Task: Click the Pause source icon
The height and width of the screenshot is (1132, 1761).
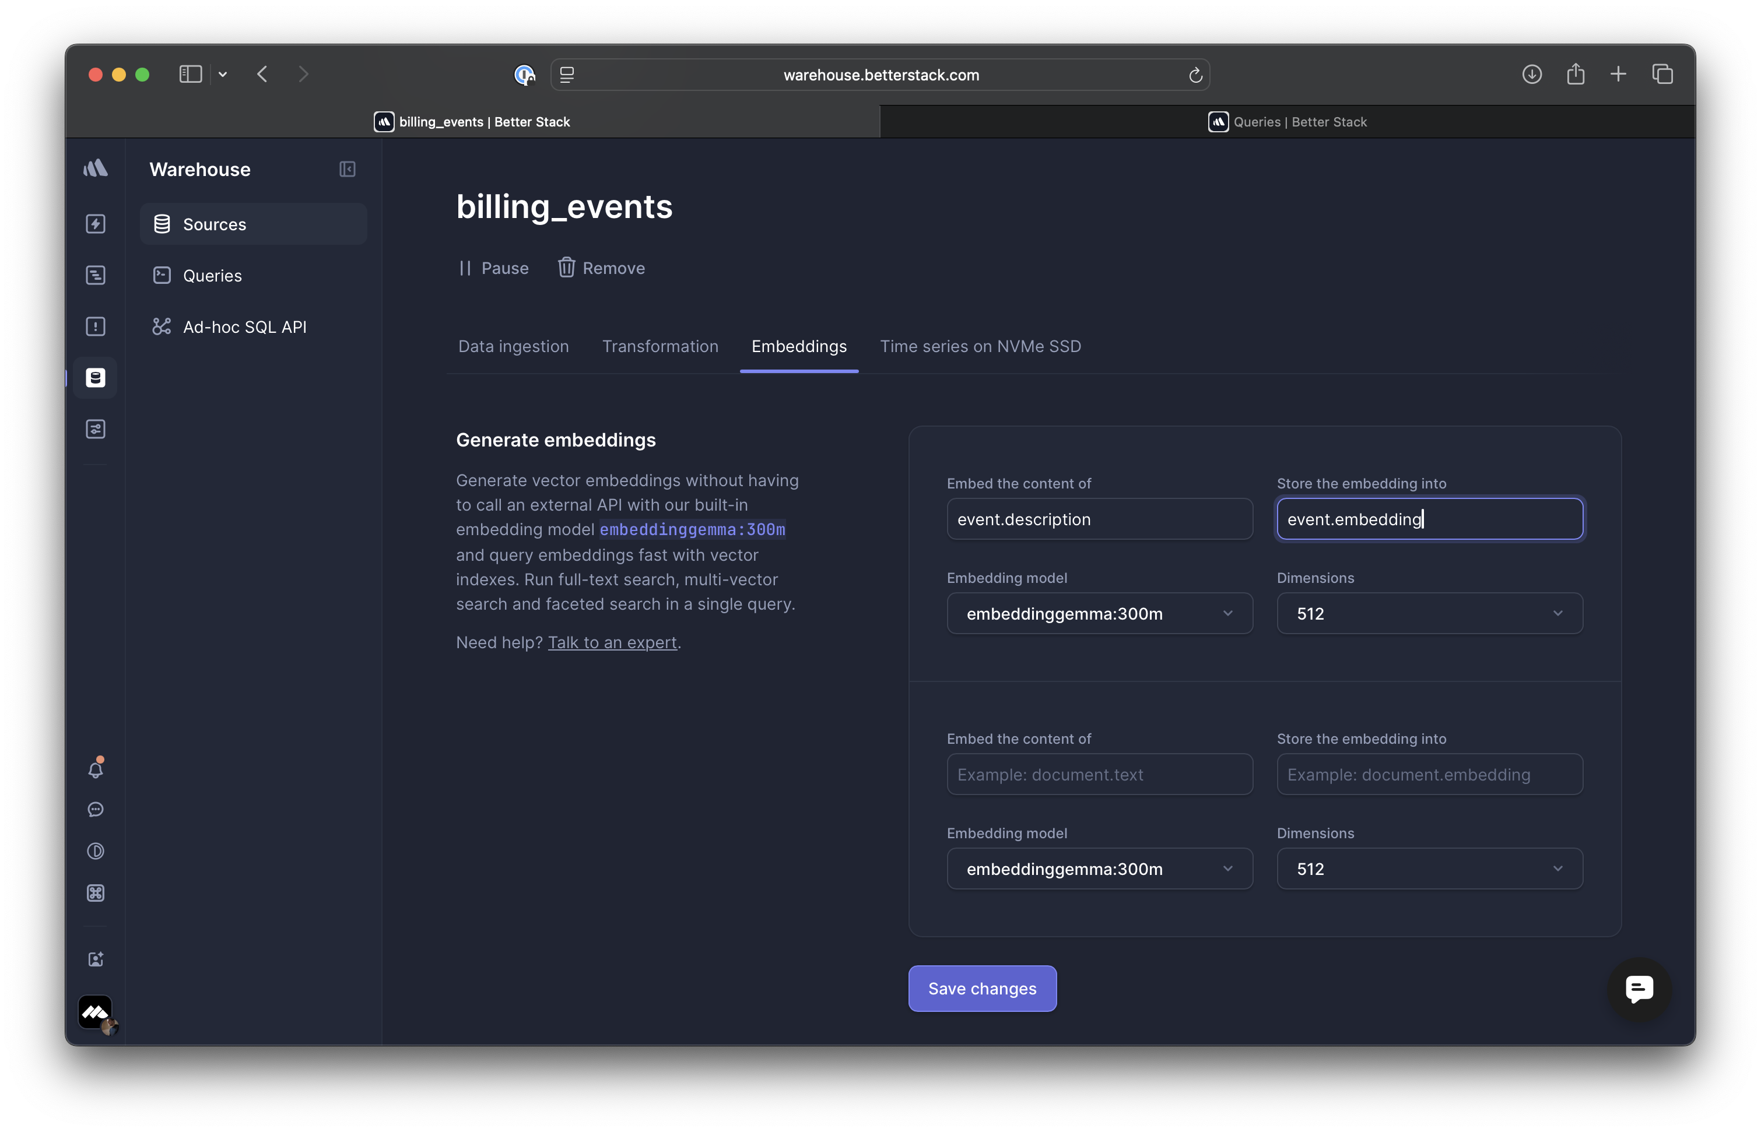Action: (x=465, y=268)
